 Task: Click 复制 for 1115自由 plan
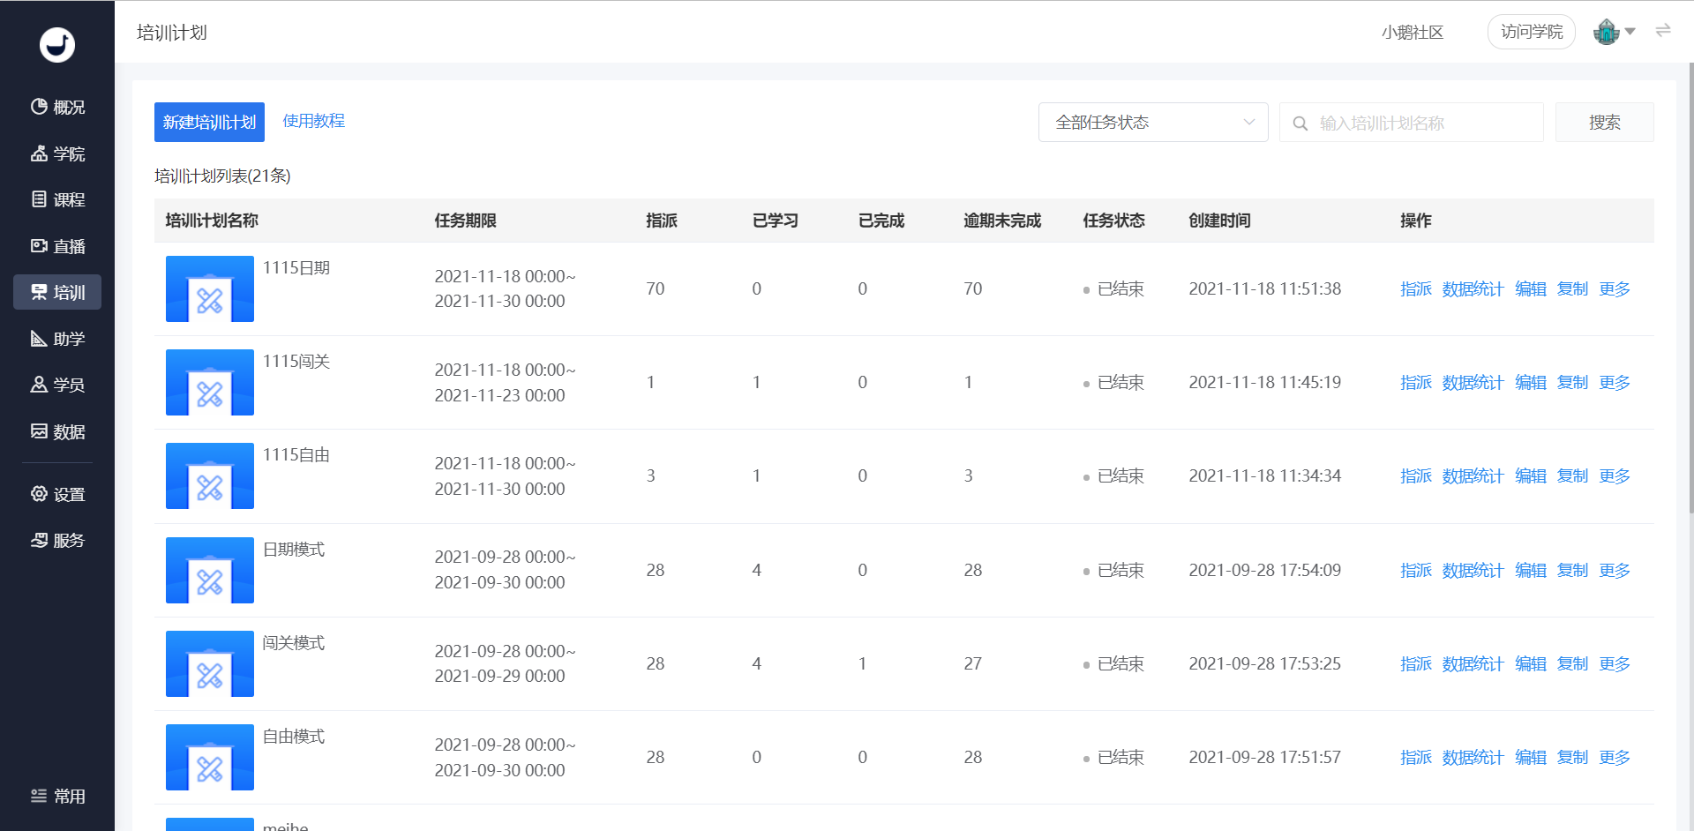point(1572,475)
